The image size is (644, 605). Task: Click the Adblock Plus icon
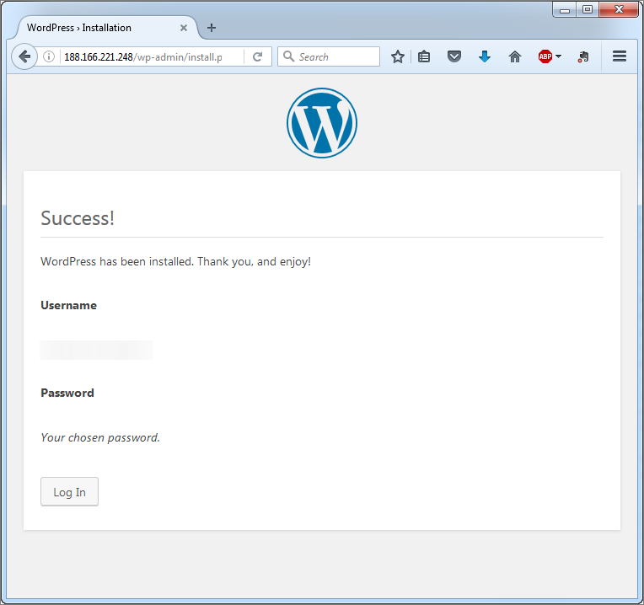tap(545, 56)
